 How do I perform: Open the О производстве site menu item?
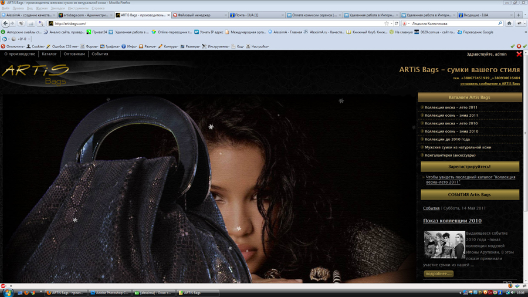coord(19,54)
